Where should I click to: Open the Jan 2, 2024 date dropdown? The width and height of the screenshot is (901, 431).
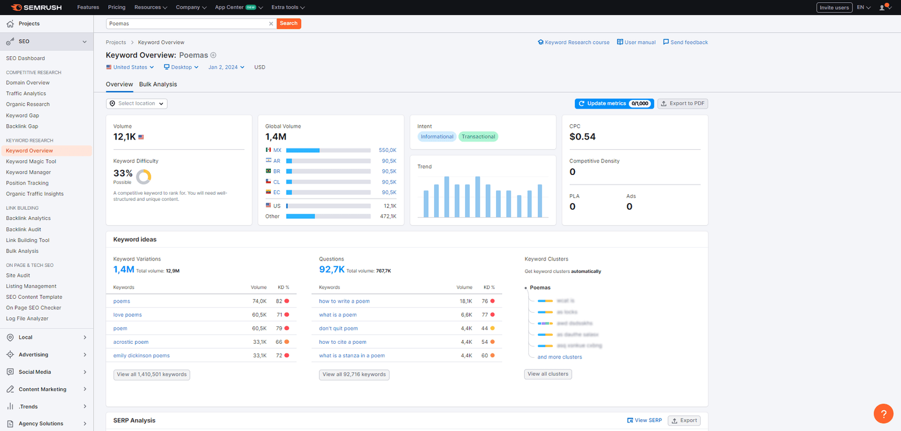pyautogui.click(x=226, y=67)
